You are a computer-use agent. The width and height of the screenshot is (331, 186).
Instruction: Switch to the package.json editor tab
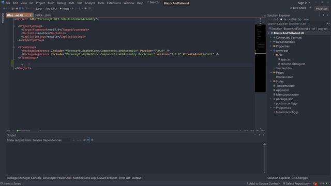coord(42,15)
